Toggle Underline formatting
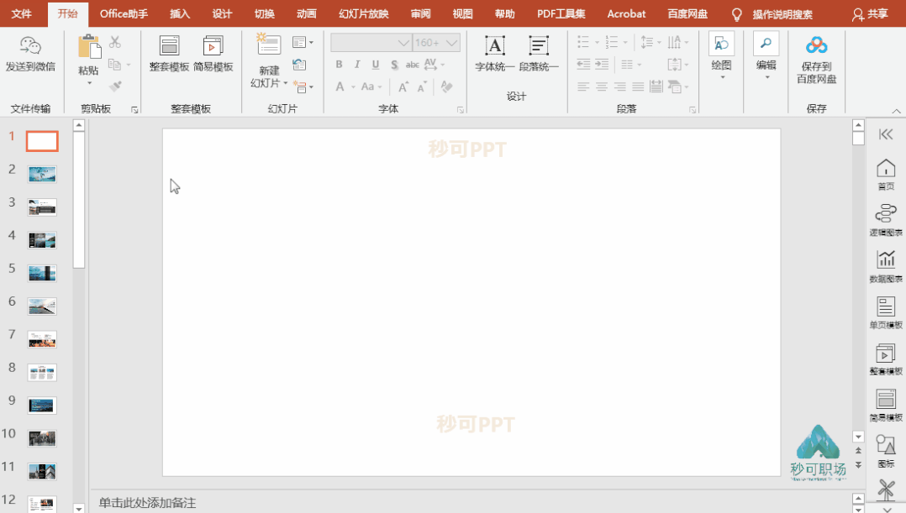 [376, 65]
